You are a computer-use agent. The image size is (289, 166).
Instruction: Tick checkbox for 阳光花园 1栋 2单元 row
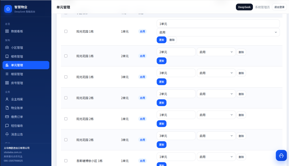click(66, 56)
